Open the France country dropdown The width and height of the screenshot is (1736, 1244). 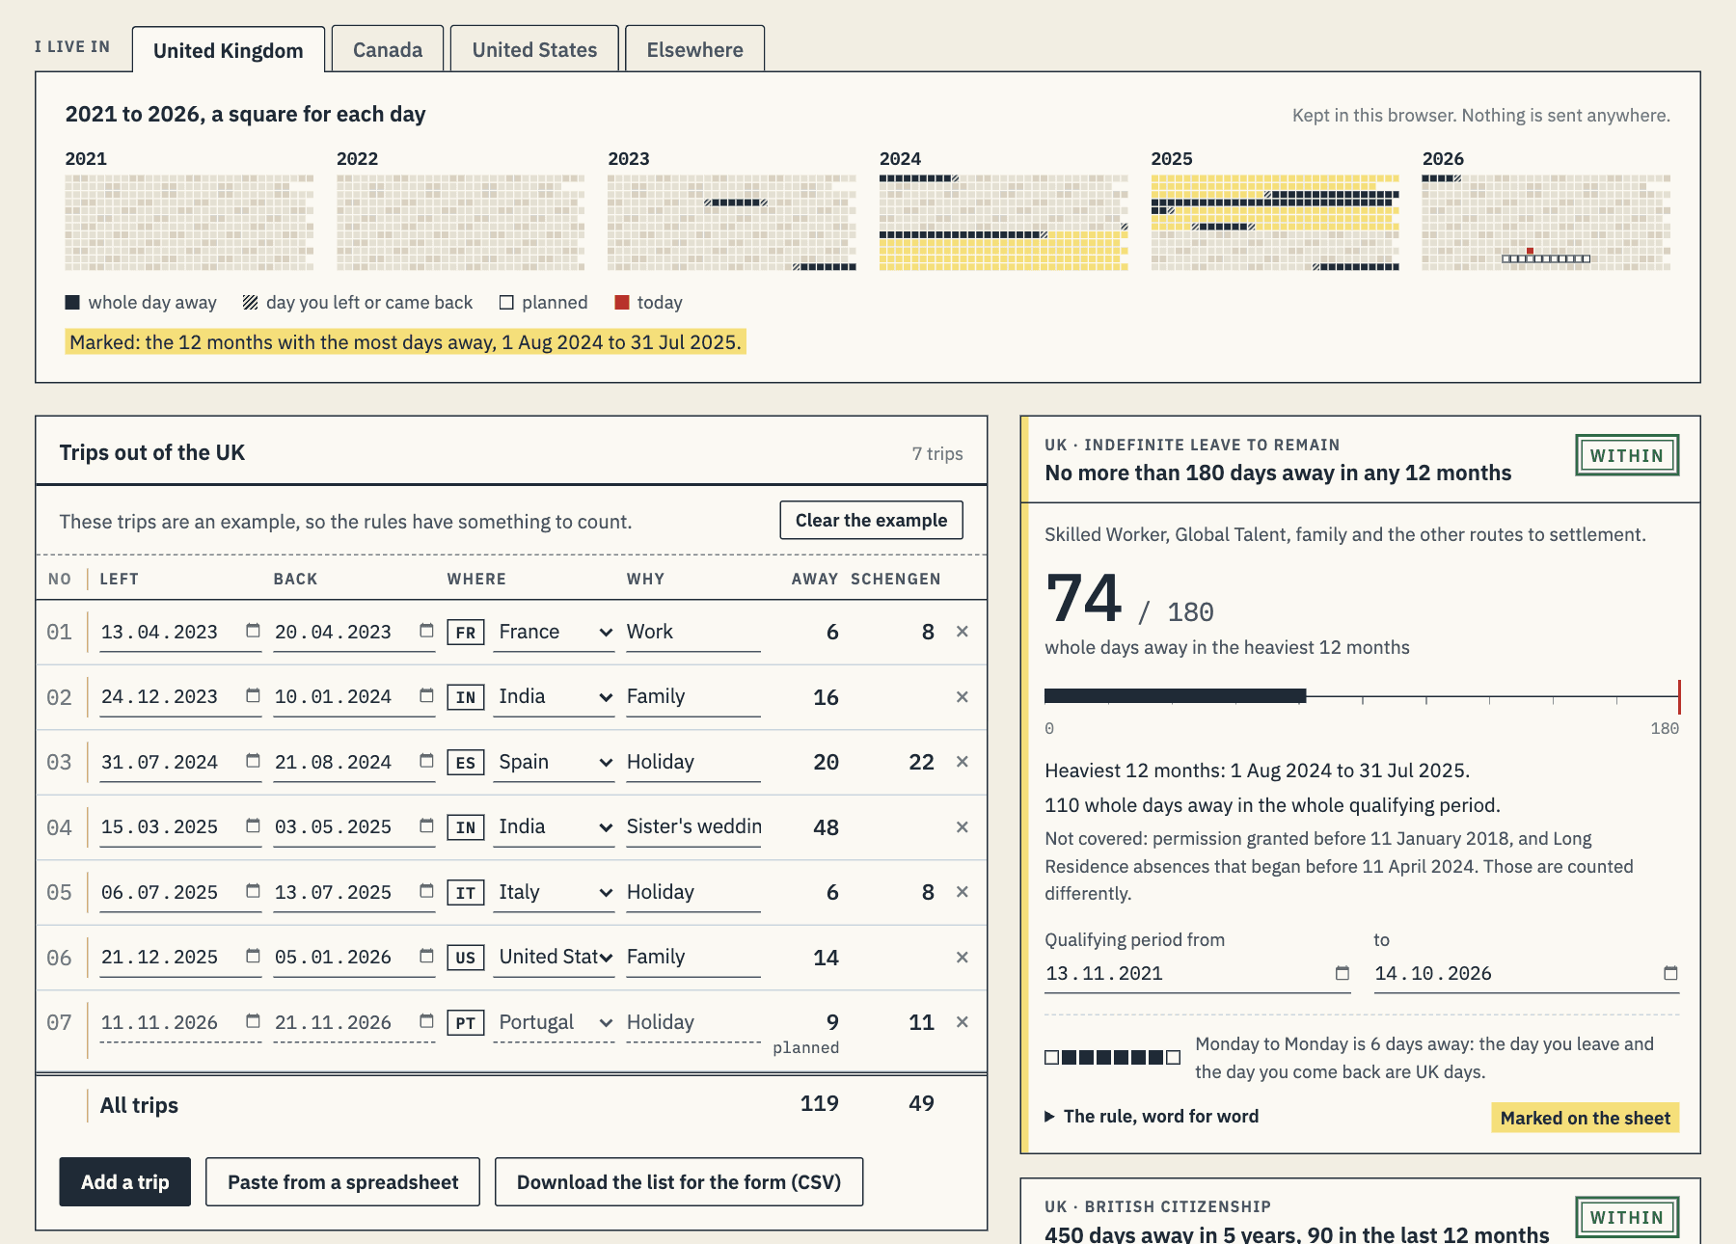coord(554,632)
